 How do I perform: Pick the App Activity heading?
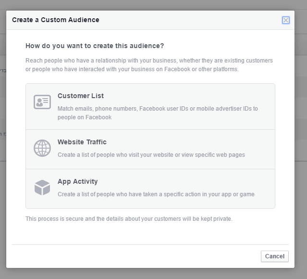pos(78,181)
